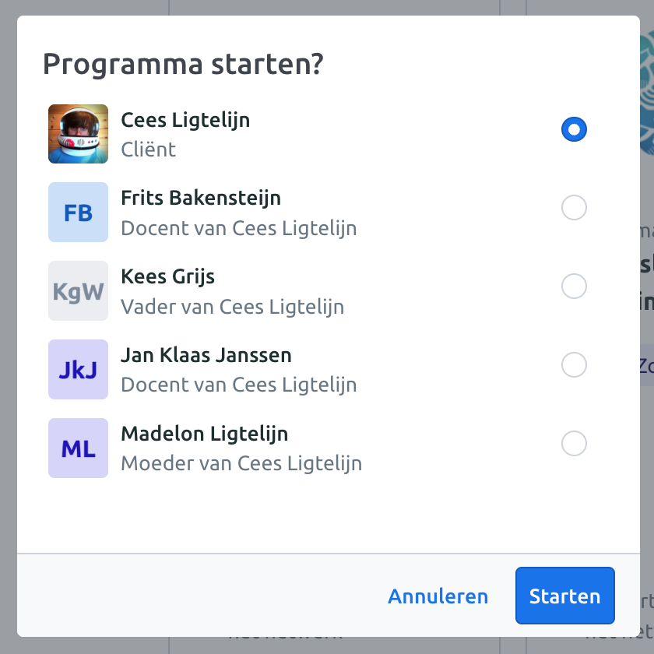Image resolution: width=654 pixels, height=654 pixels.
Task: Select the Kees Grijs radio option
Action: (x=574, y=287)
